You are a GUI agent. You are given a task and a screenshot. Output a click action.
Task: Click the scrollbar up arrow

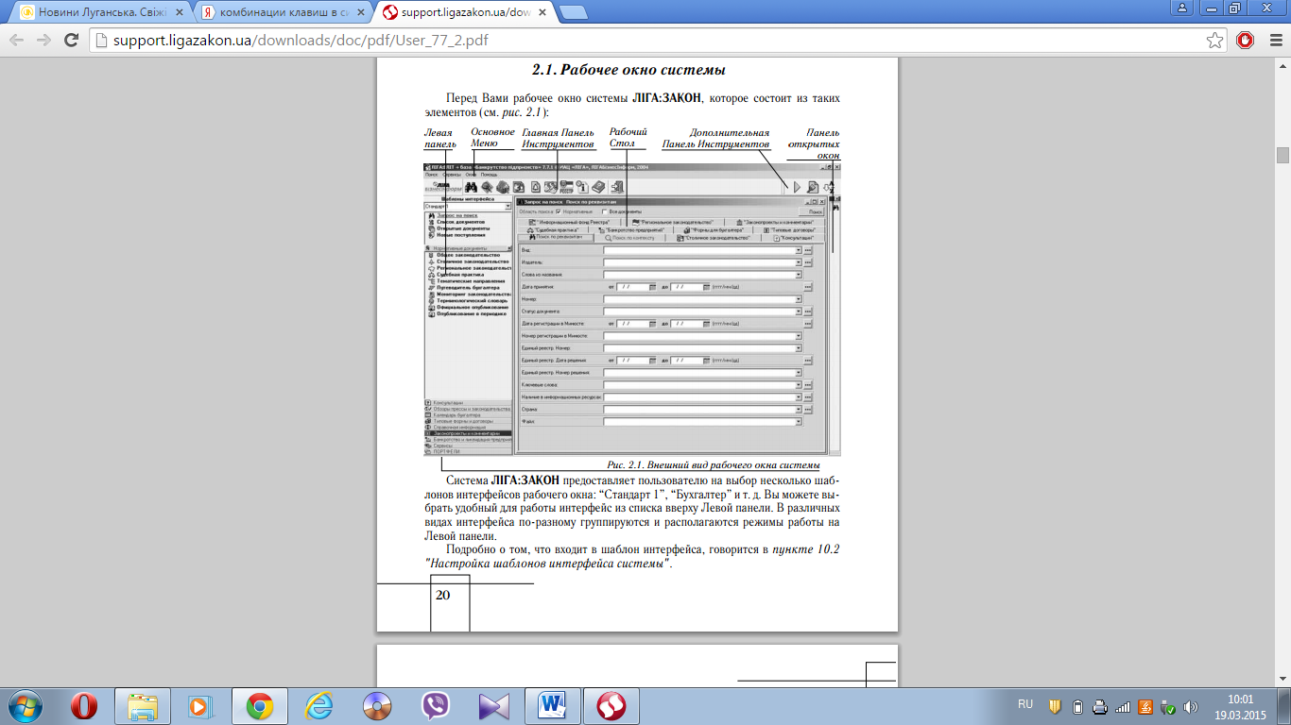pyautogui.click(x=1282, y=65)
